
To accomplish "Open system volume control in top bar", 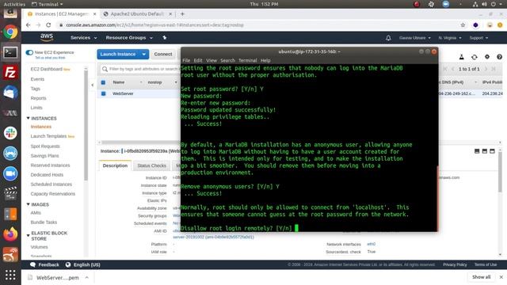I will pyautogui.click(x=484, y=4).
